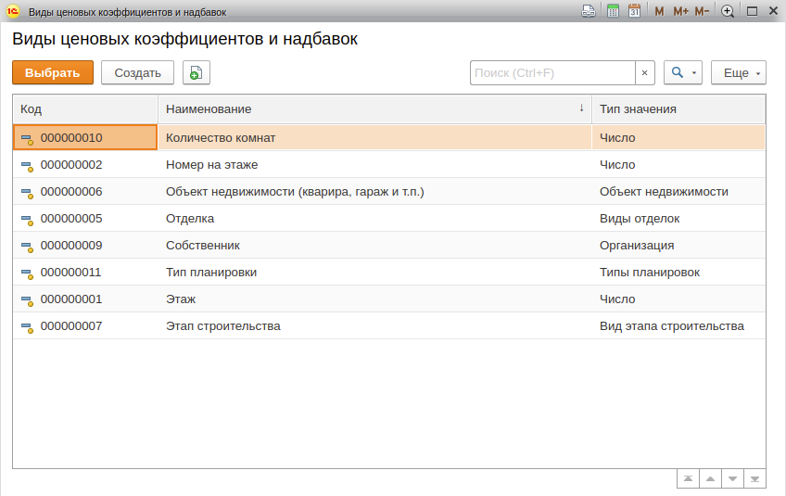This screenshot has height=496, width=786.
Task: Click the printer icon in title bar
Action: tap(588, 11)
